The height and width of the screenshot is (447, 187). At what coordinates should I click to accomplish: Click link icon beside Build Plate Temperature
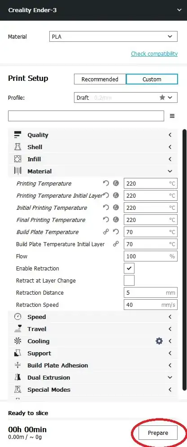pos(106,232)
